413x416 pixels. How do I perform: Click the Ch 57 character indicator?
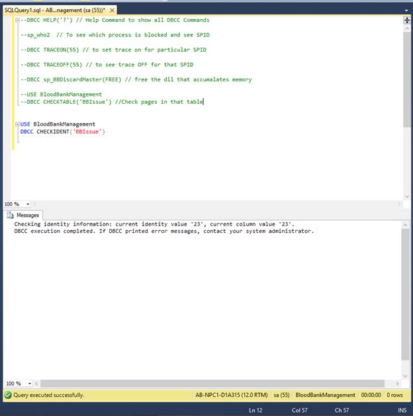[x=342, y=410]
